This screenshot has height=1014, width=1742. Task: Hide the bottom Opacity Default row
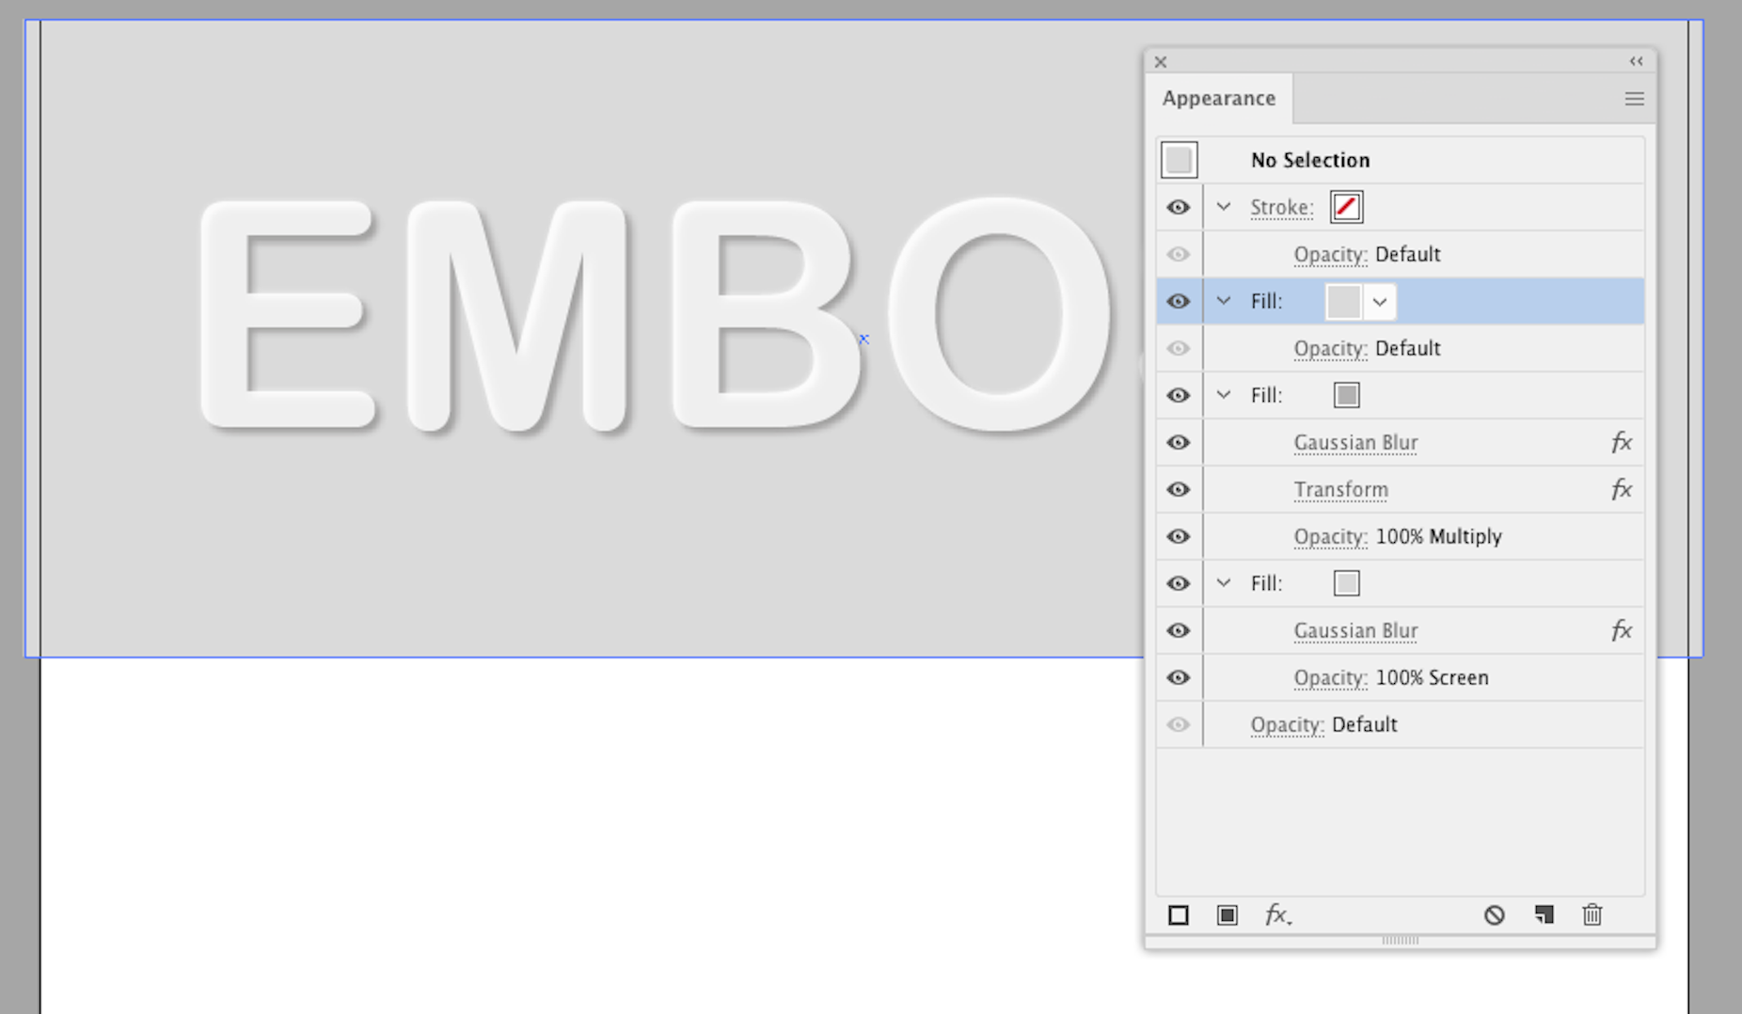pos(1179,724)
